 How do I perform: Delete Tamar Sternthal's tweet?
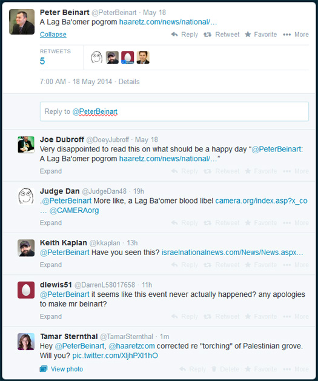click(x=225, y=369)
